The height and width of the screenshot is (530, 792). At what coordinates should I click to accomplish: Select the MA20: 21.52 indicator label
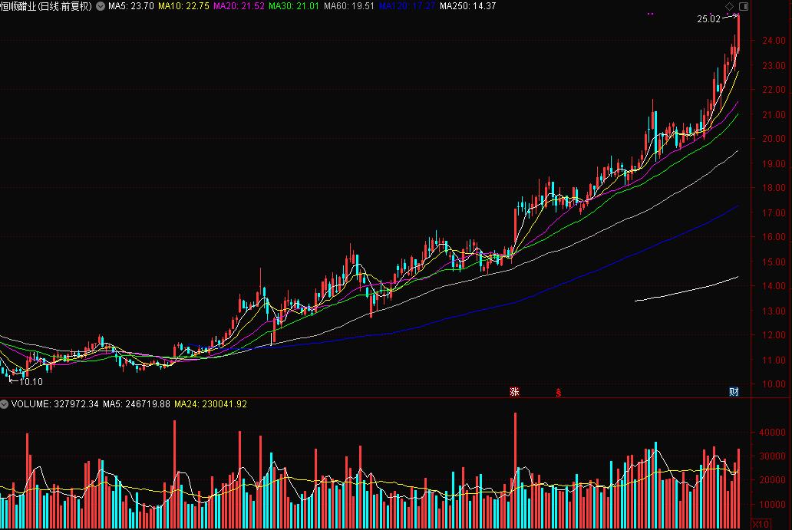(239, 6)
